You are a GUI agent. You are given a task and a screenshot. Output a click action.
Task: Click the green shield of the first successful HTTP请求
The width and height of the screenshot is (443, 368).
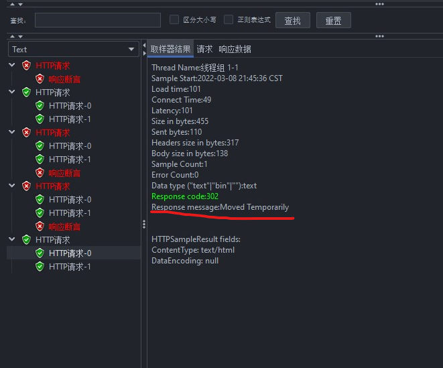pyautogui.click(x=26, y=92)
